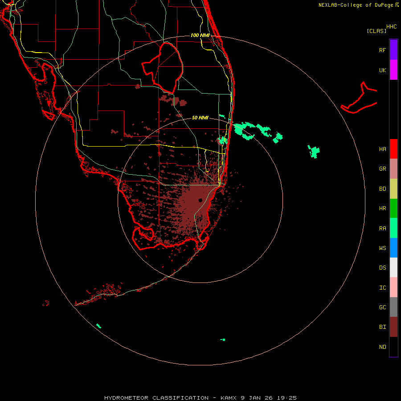
Task: Click the RF legend label
Action: pyautogui.click(x=382, y=50)
